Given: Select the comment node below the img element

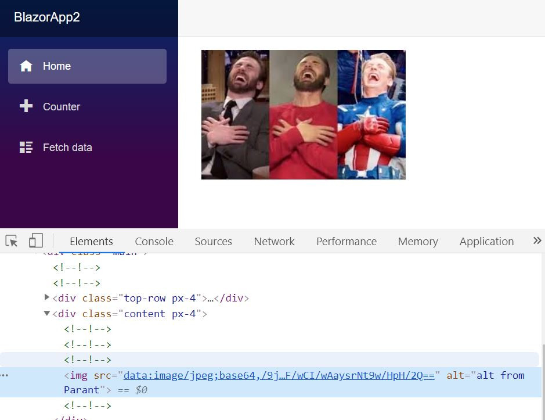Looking at the screenshot, I should (x=88, y=405).
